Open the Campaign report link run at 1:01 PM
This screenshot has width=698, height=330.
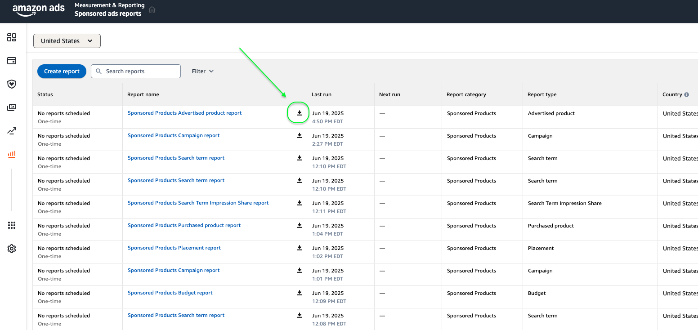coord(174,270)
